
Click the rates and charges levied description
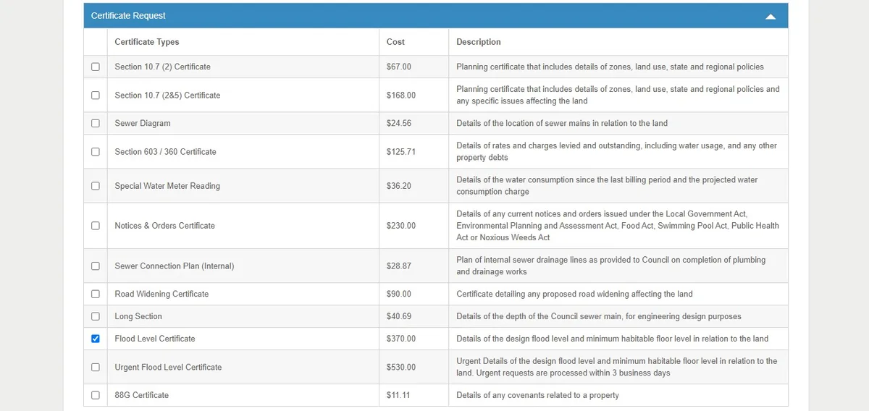click(x=617, y=151)
